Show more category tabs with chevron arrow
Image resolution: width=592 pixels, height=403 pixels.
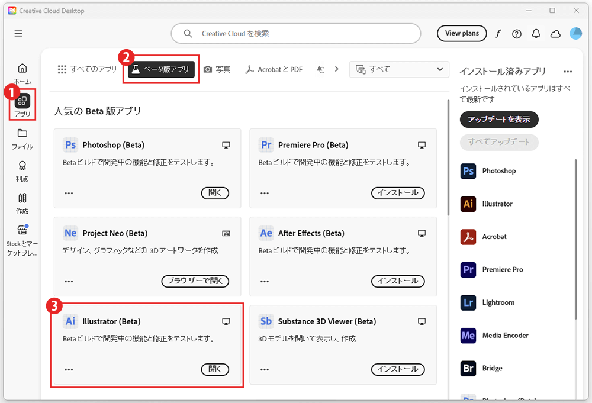[336, 69]
